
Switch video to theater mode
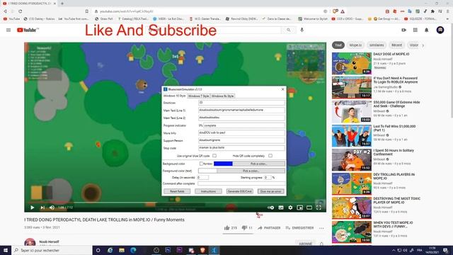pyautogui.click(x=309, y=208)
